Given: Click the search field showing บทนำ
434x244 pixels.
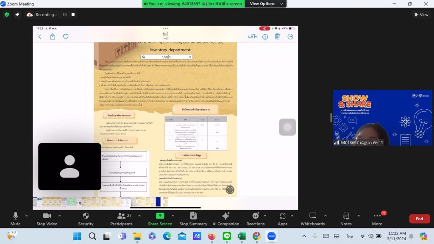Looking at the screenshot, I should tap(166, 57).
